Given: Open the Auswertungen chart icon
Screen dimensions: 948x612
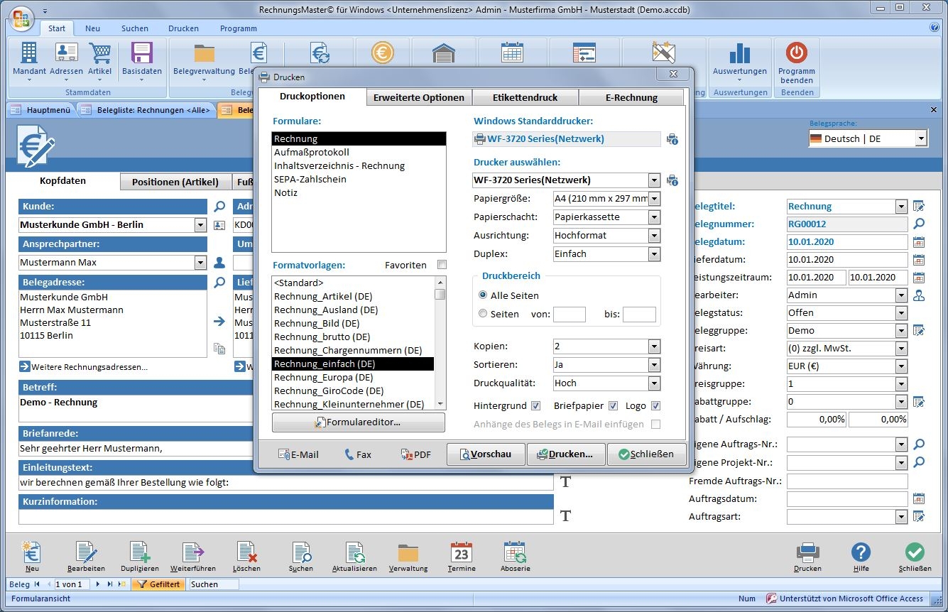Looking at the screenshot, I should 740,54.
